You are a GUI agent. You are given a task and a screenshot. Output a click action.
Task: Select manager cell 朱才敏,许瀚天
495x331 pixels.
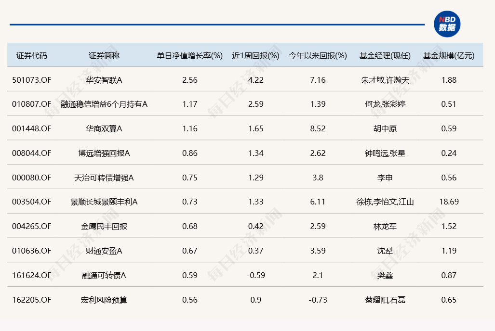pyautogui.click(x=385, y=80)
